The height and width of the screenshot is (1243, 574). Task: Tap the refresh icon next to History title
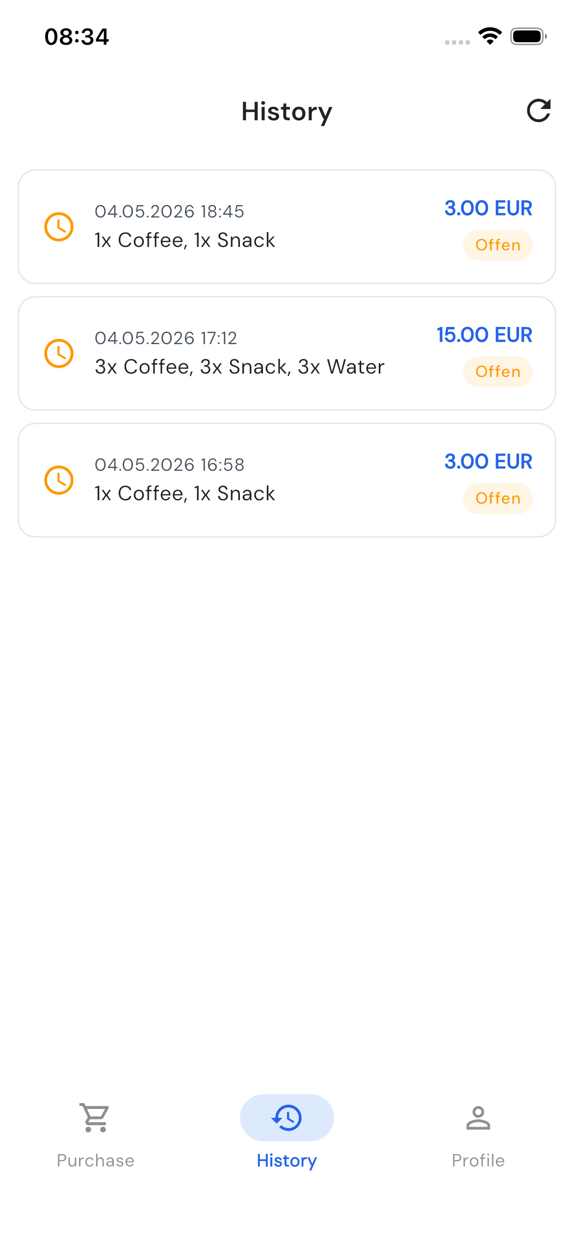pyautogui.click(x=538, y=110)
